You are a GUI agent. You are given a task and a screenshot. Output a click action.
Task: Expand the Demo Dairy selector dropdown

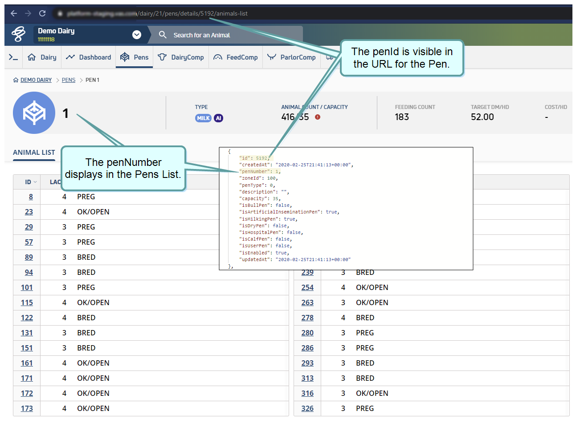coord(137,35)
